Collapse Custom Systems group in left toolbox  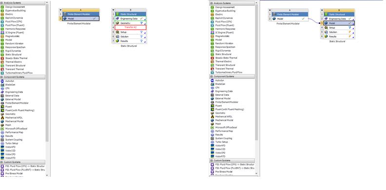coord(1,162)
